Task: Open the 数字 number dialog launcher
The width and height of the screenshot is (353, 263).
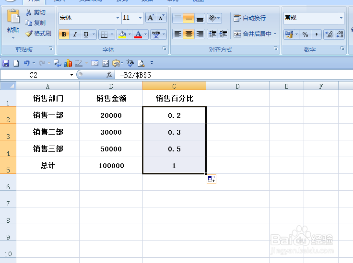Action: coord(342,48)
